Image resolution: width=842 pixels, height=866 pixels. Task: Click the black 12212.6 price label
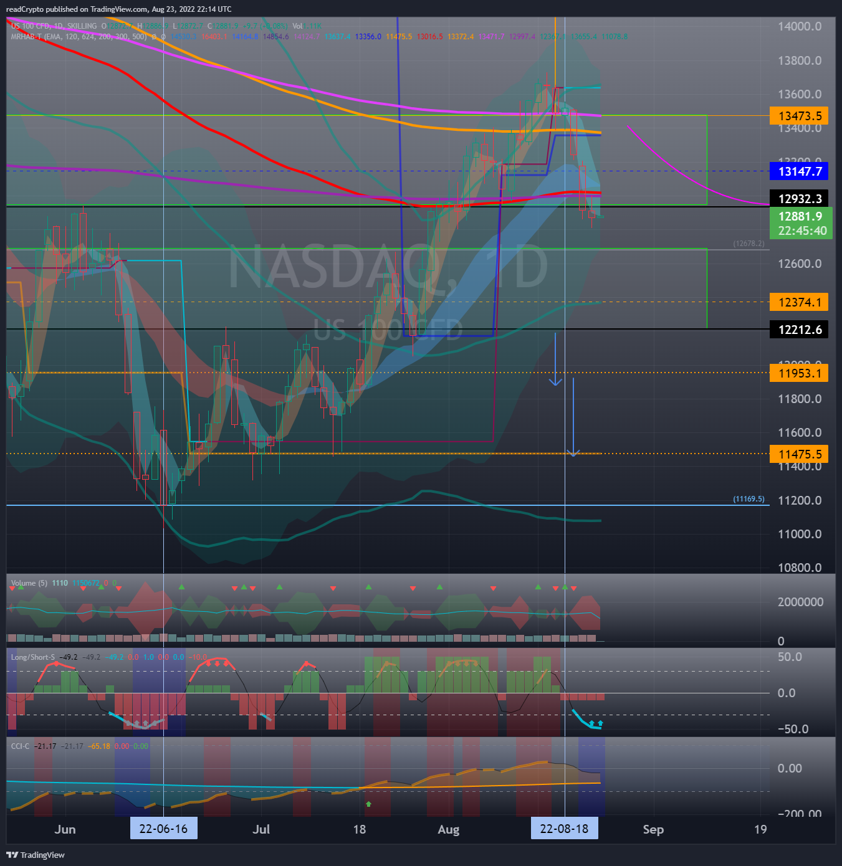pyautogui.click(x=799, y=330)
